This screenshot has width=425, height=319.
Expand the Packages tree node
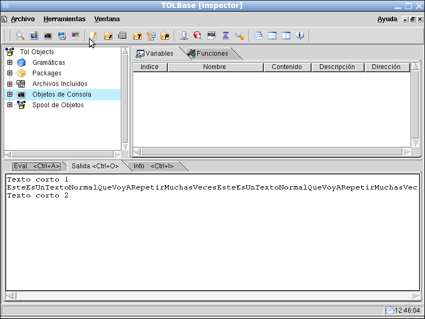click(10, 73)
